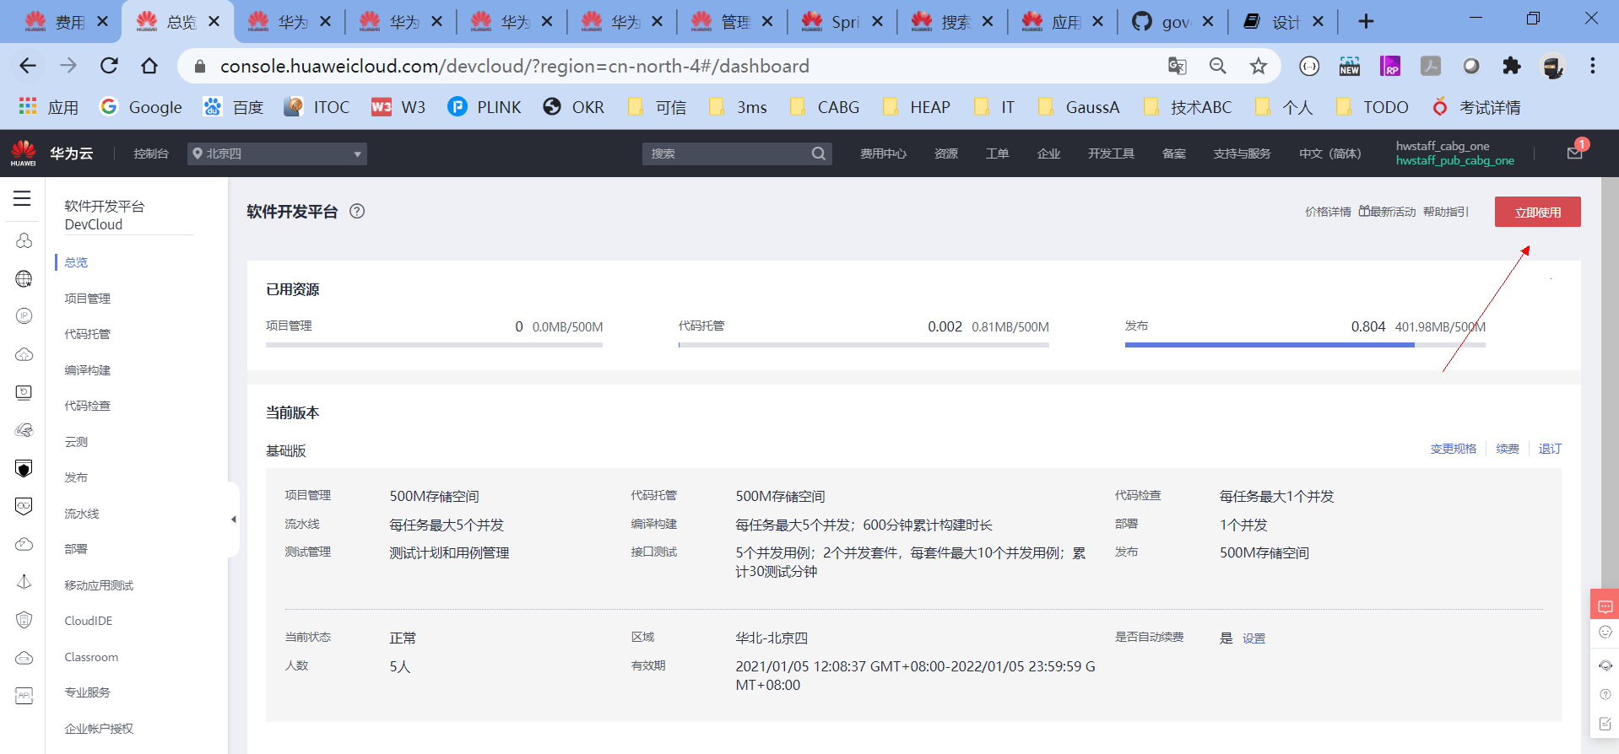Open 企业 in header

(x=1048, y=153)
